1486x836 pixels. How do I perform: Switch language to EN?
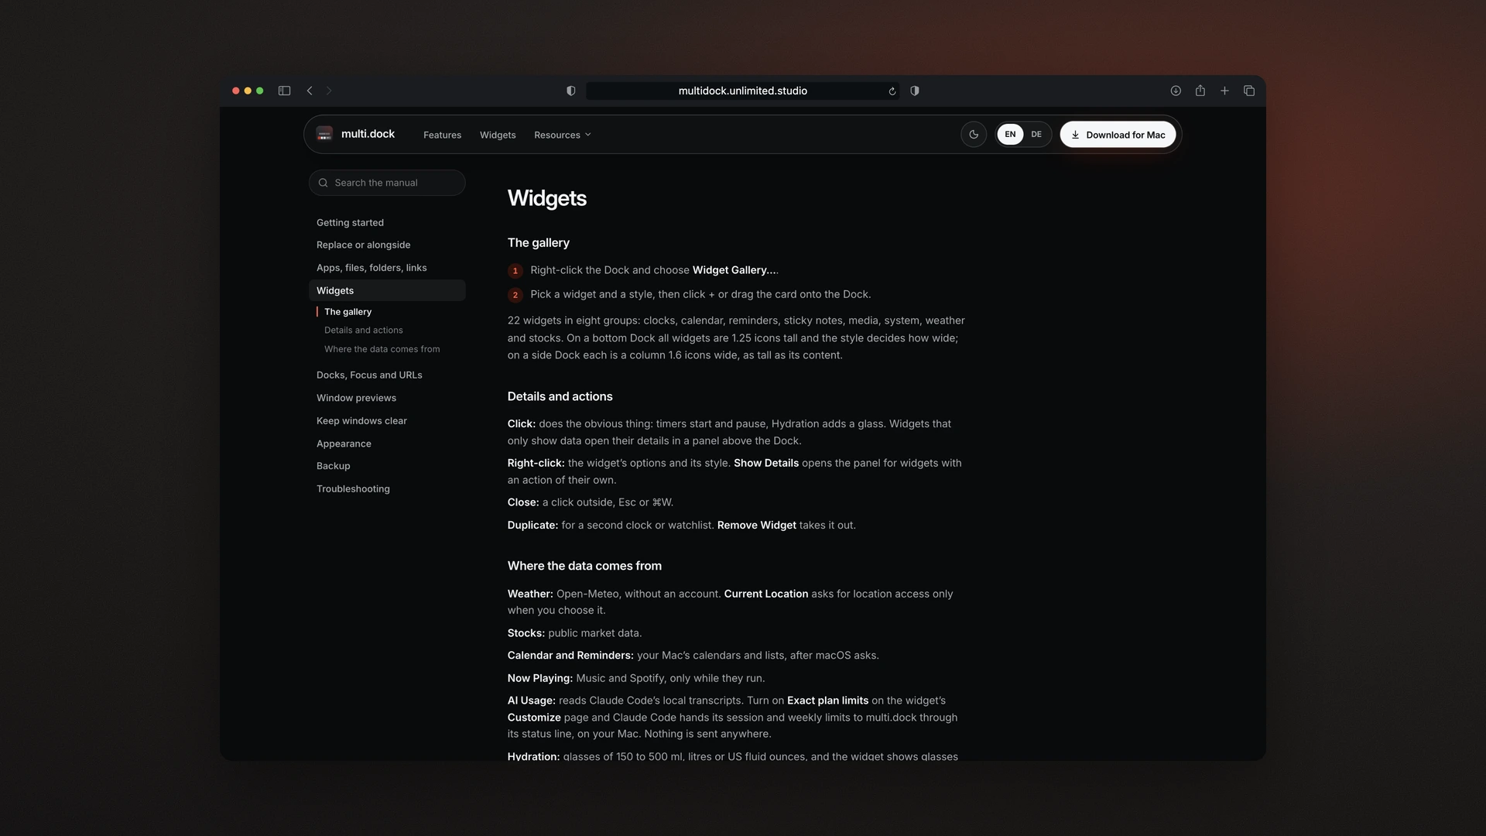(x=1010, y=134)
